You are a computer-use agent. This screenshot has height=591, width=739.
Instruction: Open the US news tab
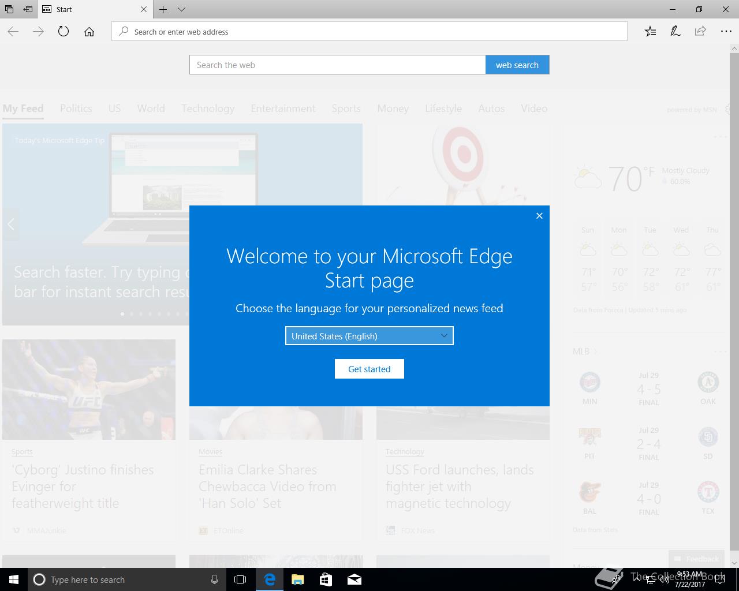pos(114,109)
